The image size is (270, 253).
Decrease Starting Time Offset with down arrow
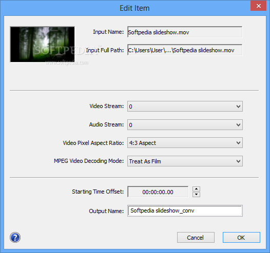click(x=196, y=195)
